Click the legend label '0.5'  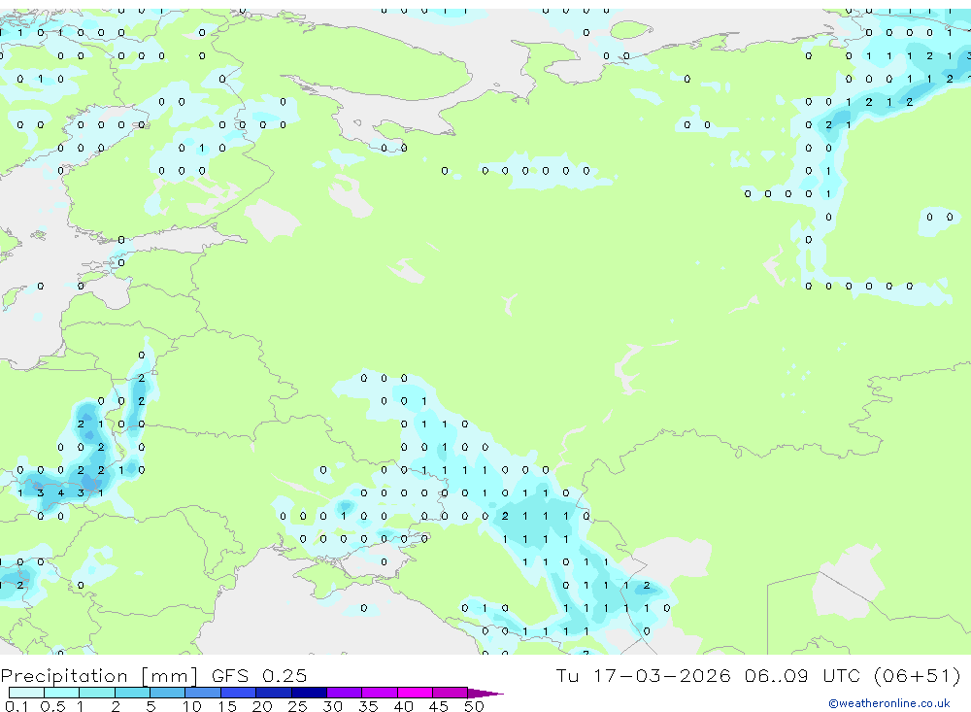pos(52,706)
